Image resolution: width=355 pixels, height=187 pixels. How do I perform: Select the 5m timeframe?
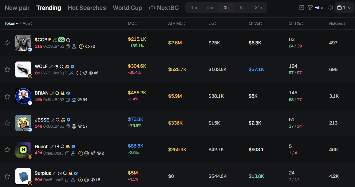click(x=210, y=8)
